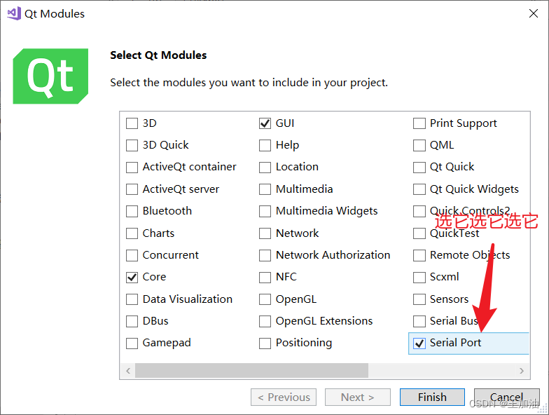Viewport: 549px width, 415px height.
Task: Check Print Support module
Action: click(x=419, y=123)
